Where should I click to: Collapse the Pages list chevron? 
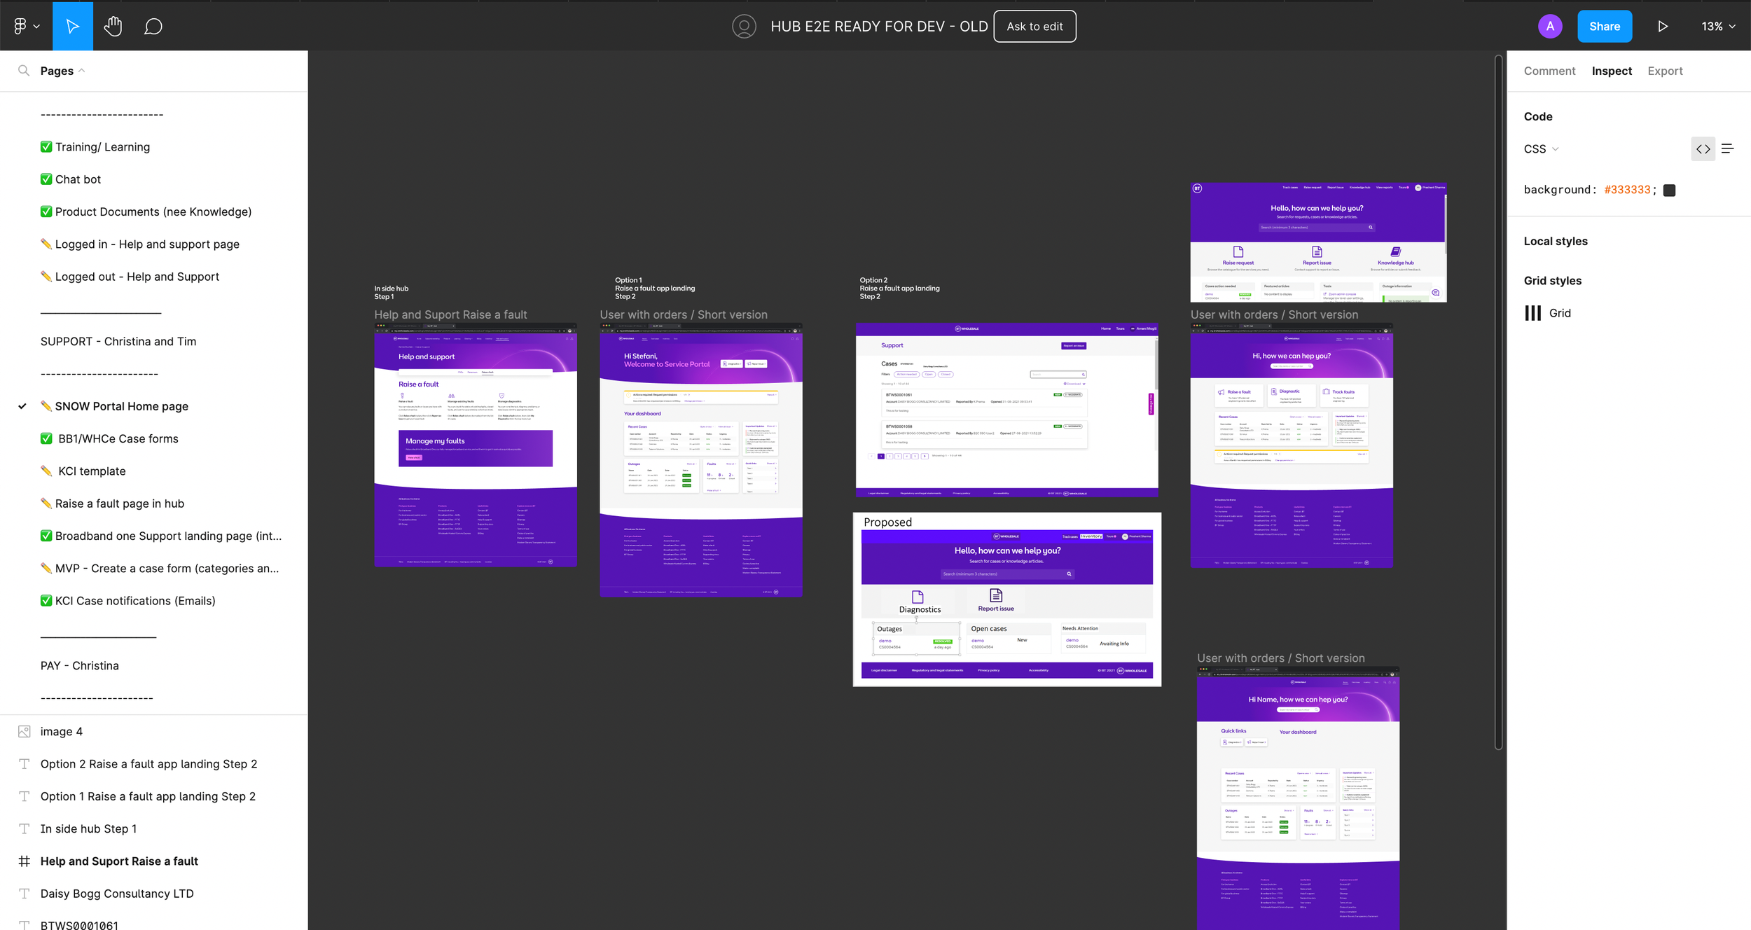pyautogui.click(x=82, y=71)
